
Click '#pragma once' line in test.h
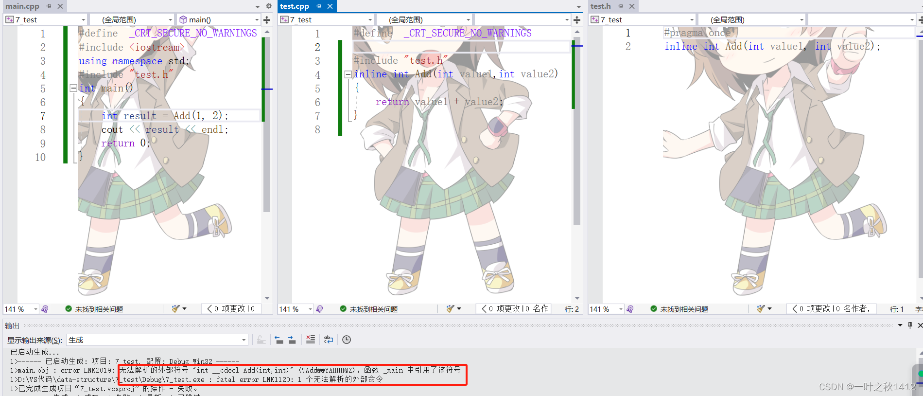pyautogui.click(x=697, y=33)
